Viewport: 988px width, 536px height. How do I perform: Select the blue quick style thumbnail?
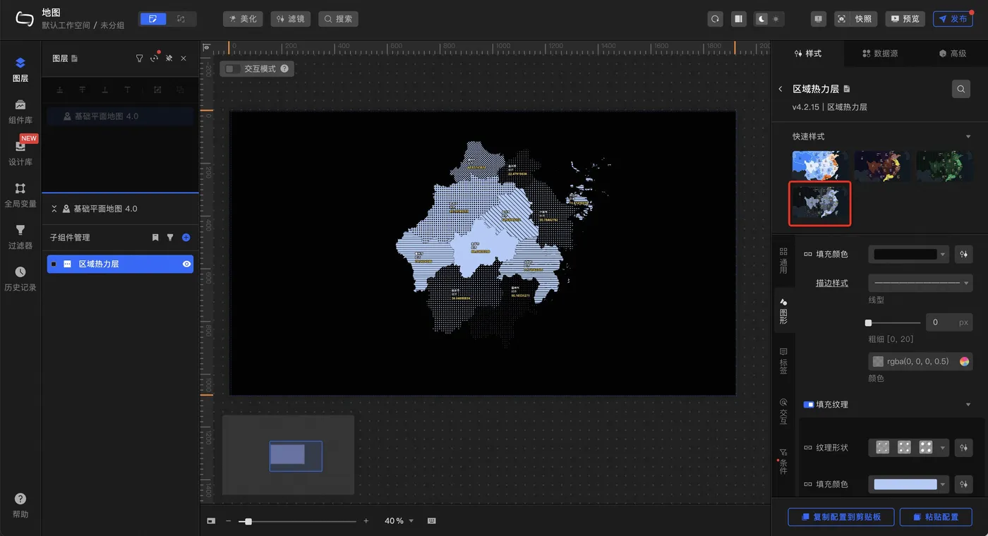820,166
